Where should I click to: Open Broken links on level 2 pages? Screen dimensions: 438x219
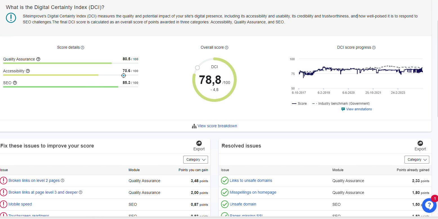click(34, 180)
